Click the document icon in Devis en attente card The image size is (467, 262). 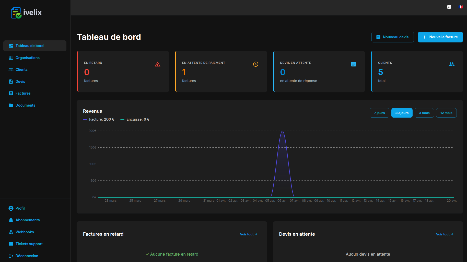353,64
